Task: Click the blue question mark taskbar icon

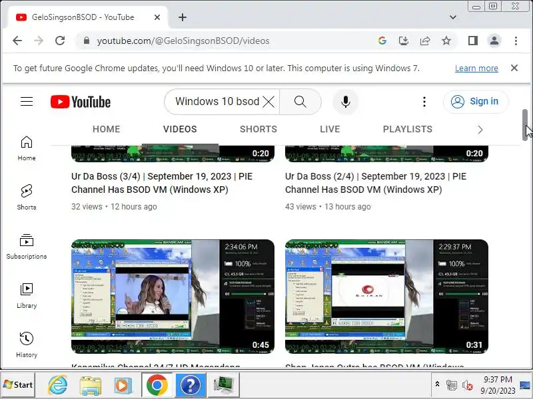Action: [191, 385]
